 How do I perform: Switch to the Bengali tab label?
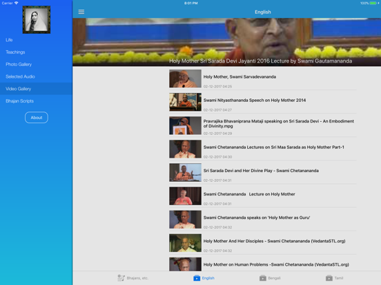(274, 278)
